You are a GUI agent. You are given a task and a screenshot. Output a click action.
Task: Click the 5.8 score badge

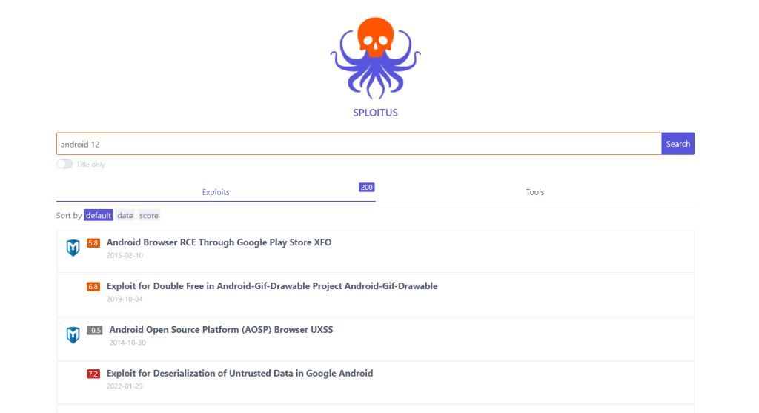point(93,243)
